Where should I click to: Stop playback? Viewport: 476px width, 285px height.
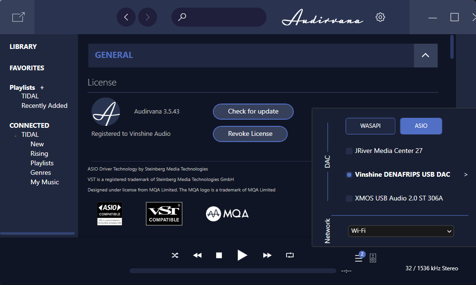pos(219,256)
